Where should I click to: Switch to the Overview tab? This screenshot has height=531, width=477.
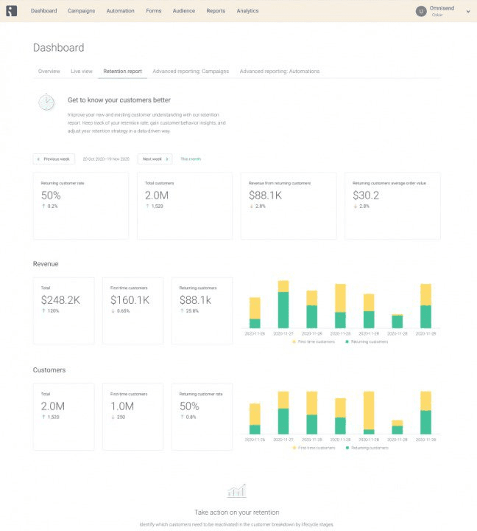coord(49,71)
